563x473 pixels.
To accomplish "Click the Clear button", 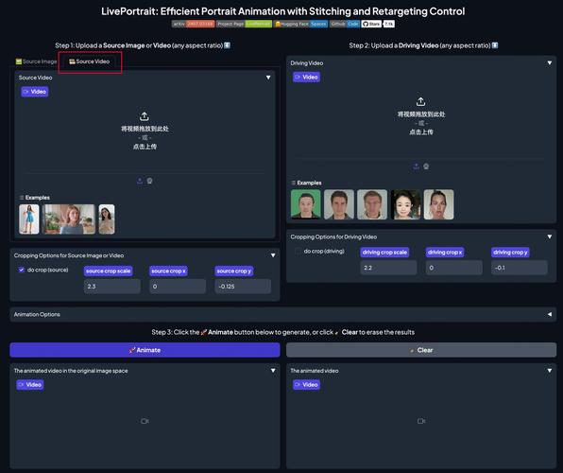I will click(421, 350).
